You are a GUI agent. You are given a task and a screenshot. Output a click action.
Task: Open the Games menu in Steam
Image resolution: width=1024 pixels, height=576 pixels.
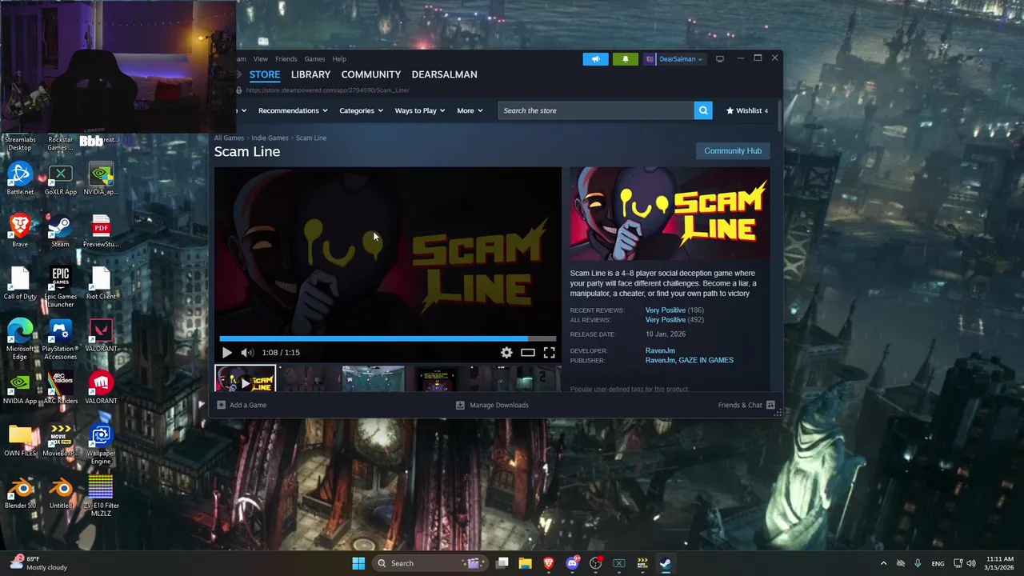coord(314,59)
